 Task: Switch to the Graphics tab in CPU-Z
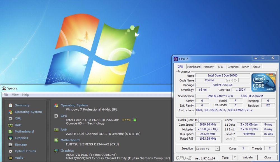[233, 67]
